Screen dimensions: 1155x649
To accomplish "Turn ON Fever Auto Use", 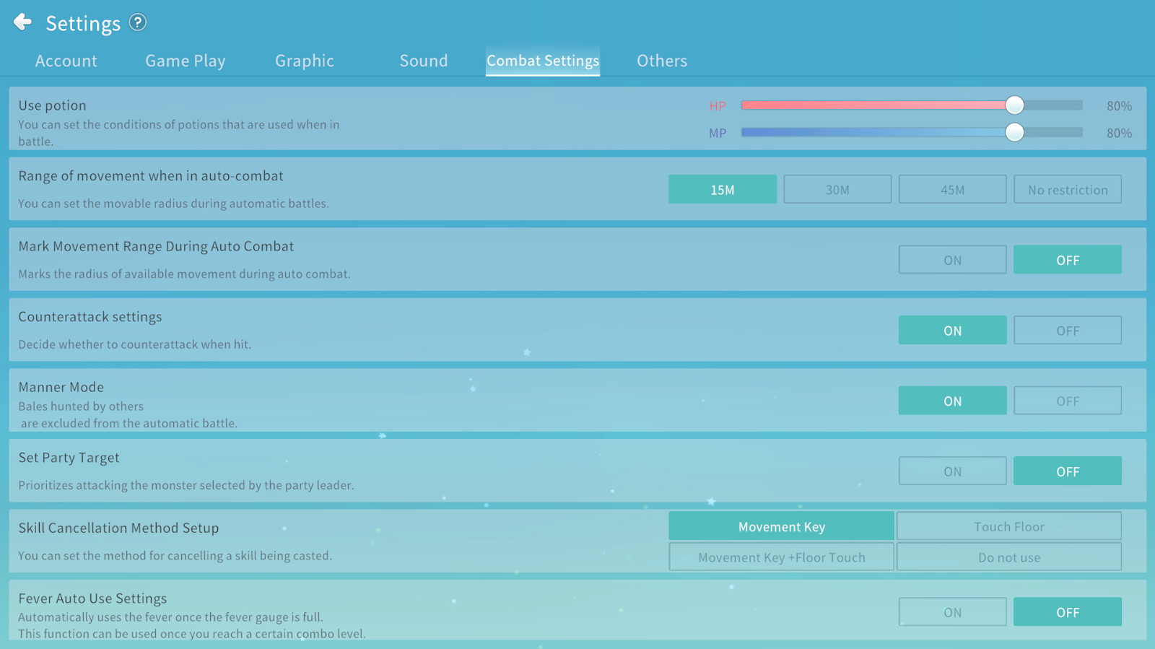I will (952, 612).
